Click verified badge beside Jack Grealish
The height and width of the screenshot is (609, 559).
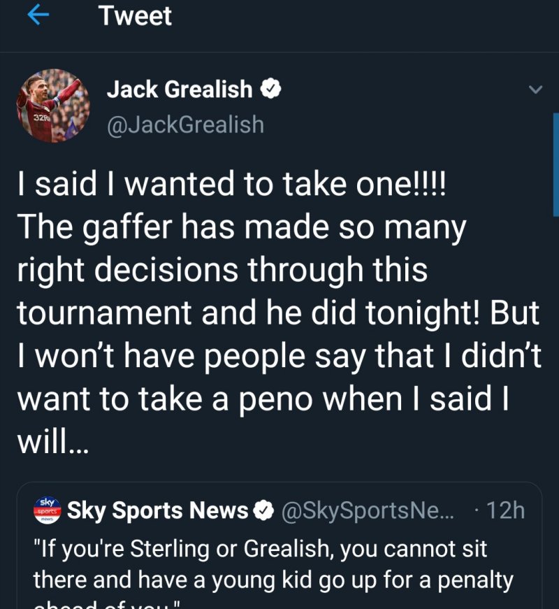pos(271,89)
